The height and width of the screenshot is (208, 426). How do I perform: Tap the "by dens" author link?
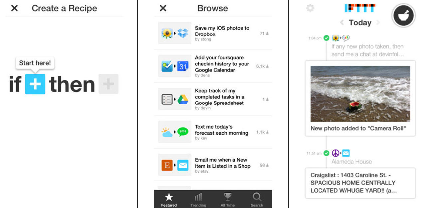point(201,75)
